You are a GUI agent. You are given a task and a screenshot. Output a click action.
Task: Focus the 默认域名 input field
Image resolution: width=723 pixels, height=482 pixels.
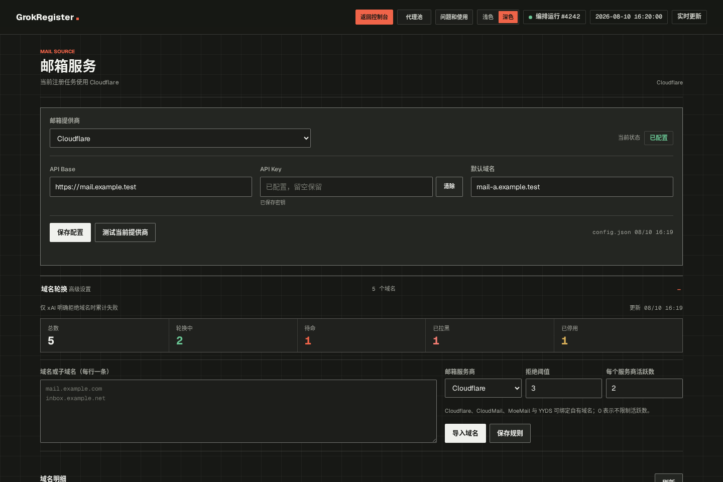572,187
